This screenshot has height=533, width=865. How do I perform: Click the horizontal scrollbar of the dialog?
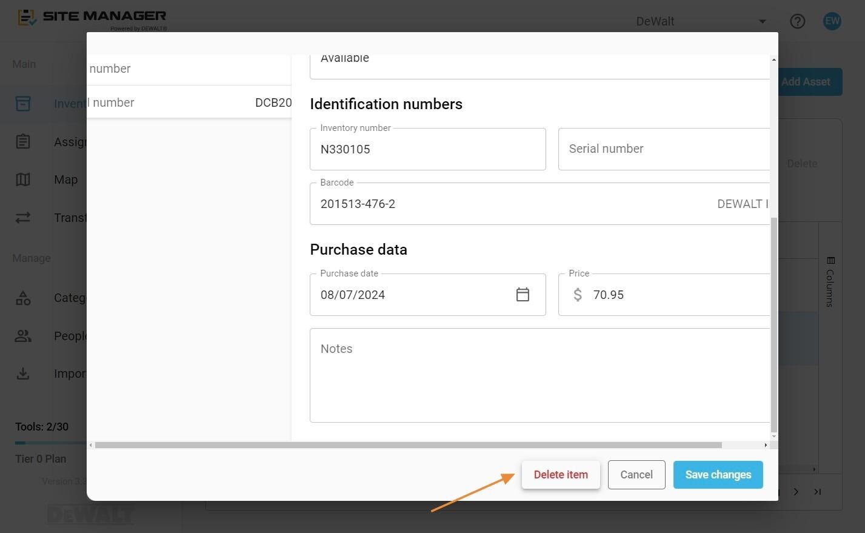coord(408,445)
